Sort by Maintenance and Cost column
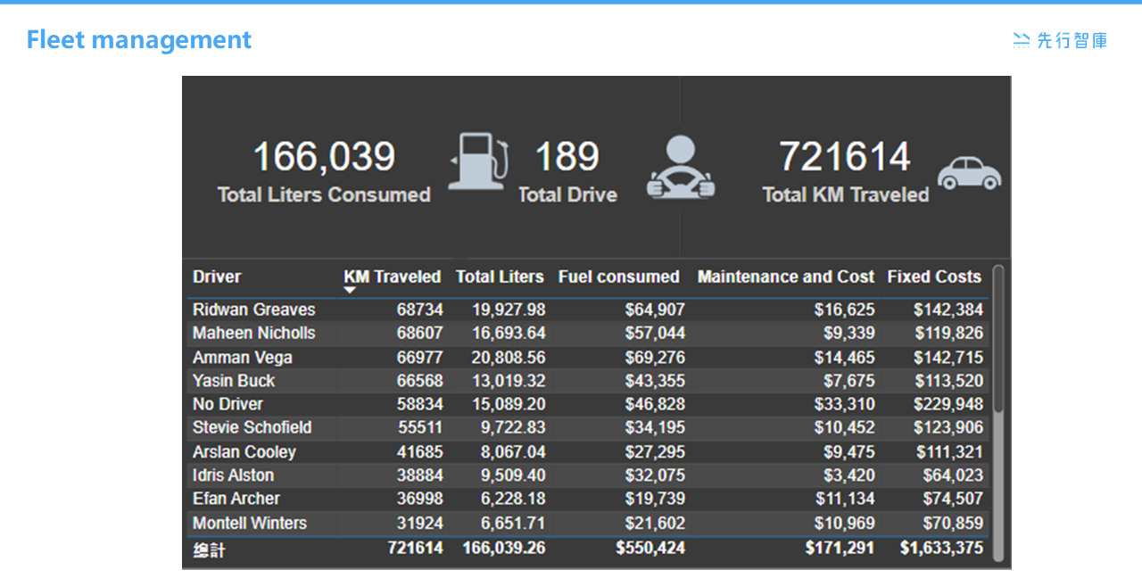The width and height of the screenshot is (1142, 578). point(786,277)
